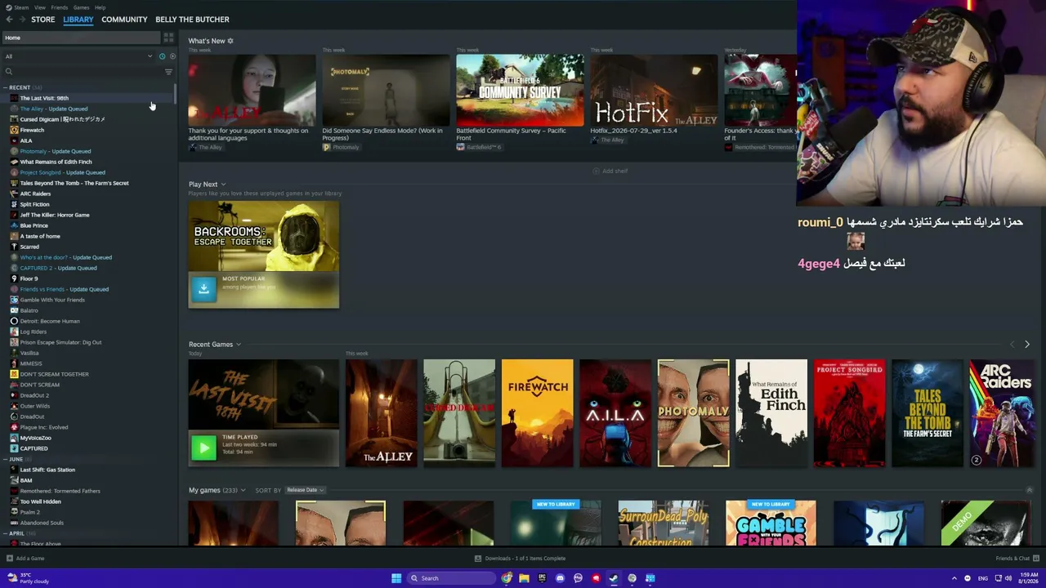Play The Last Visit 98th green button
This screenshot has height=588, width=1046.
click(x=203, y=447)
